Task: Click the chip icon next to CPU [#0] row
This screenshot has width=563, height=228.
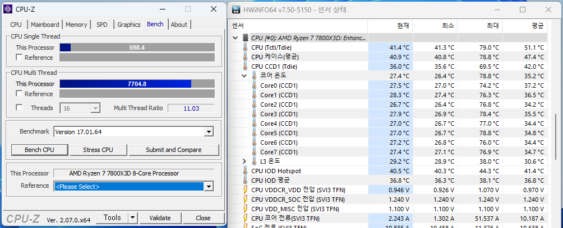Action: tap(246, 37)
